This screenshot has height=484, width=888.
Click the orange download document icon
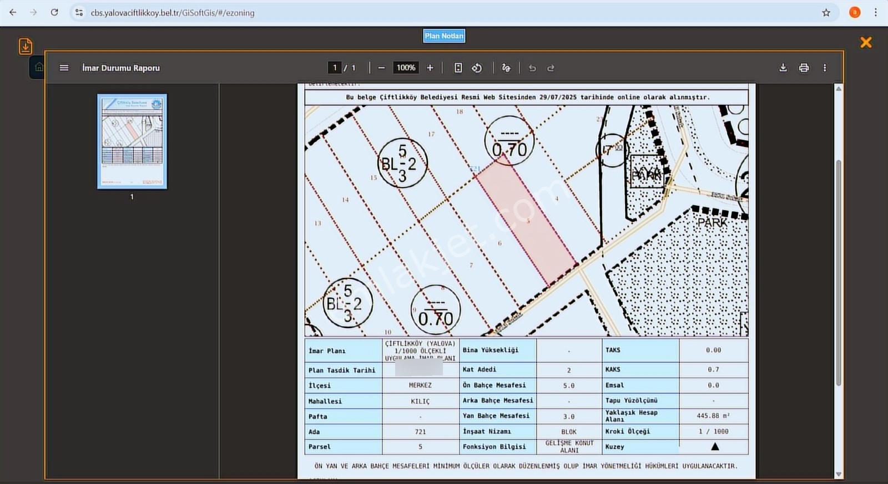pyautogui.click(x=26, y=46)
